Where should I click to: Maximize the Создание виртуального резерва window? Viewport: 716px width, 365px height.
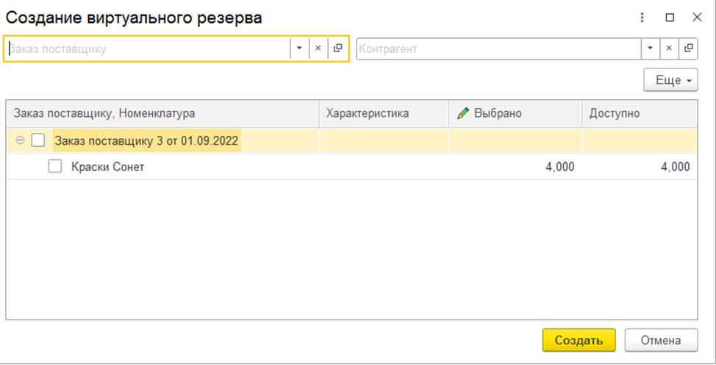pos(670,18)
